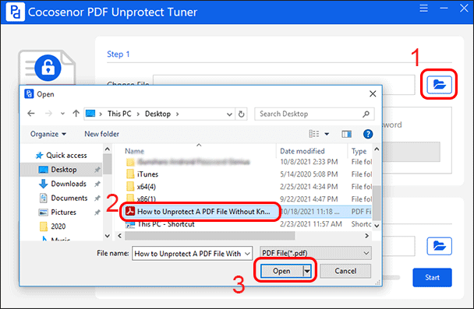The width and height of the screenshot is (474, 309).
Task: Refresh the Desktop folder listing
Action: click(241, 114)
